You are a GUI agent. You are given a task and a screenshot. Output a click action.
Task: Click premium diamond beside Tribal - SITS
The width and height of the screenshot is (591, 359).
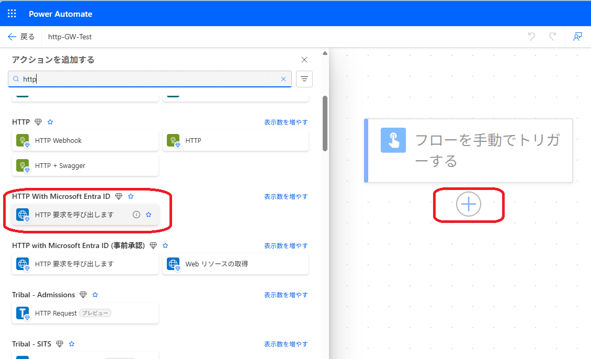click(60, 344)
